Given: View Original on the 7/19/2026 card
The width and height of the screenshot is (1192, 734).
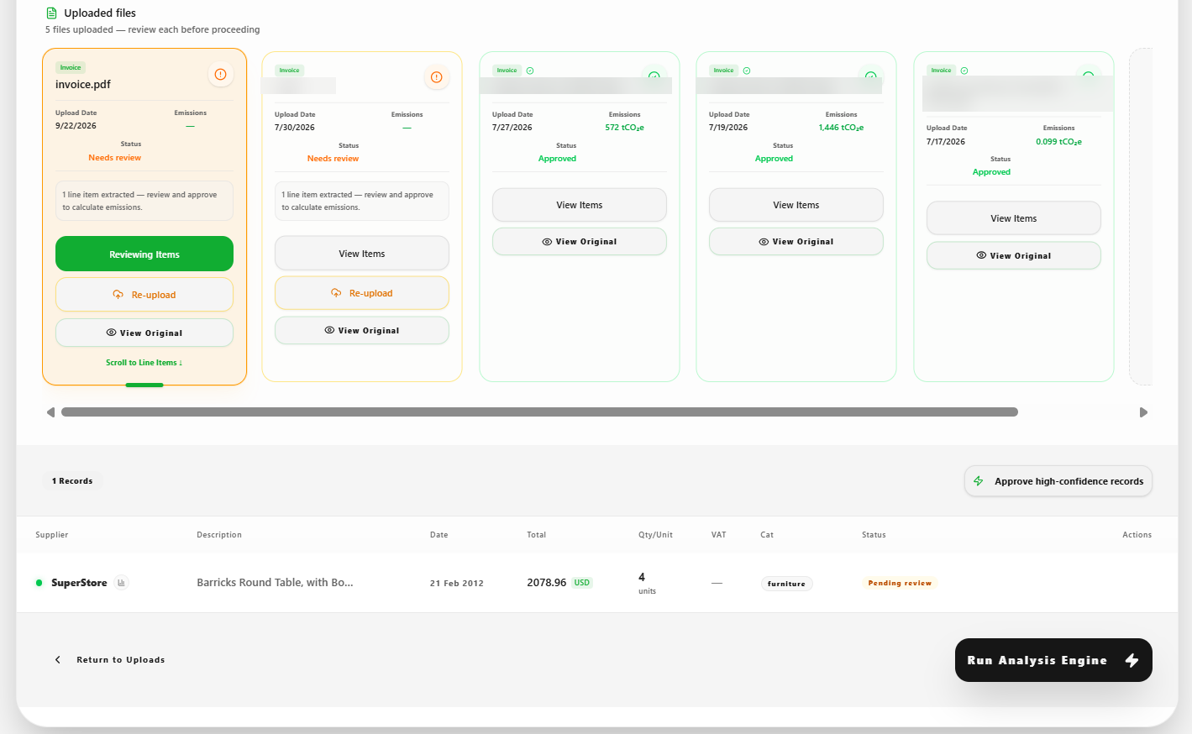Looking at the screenshot, I should [x=796, y=241].
